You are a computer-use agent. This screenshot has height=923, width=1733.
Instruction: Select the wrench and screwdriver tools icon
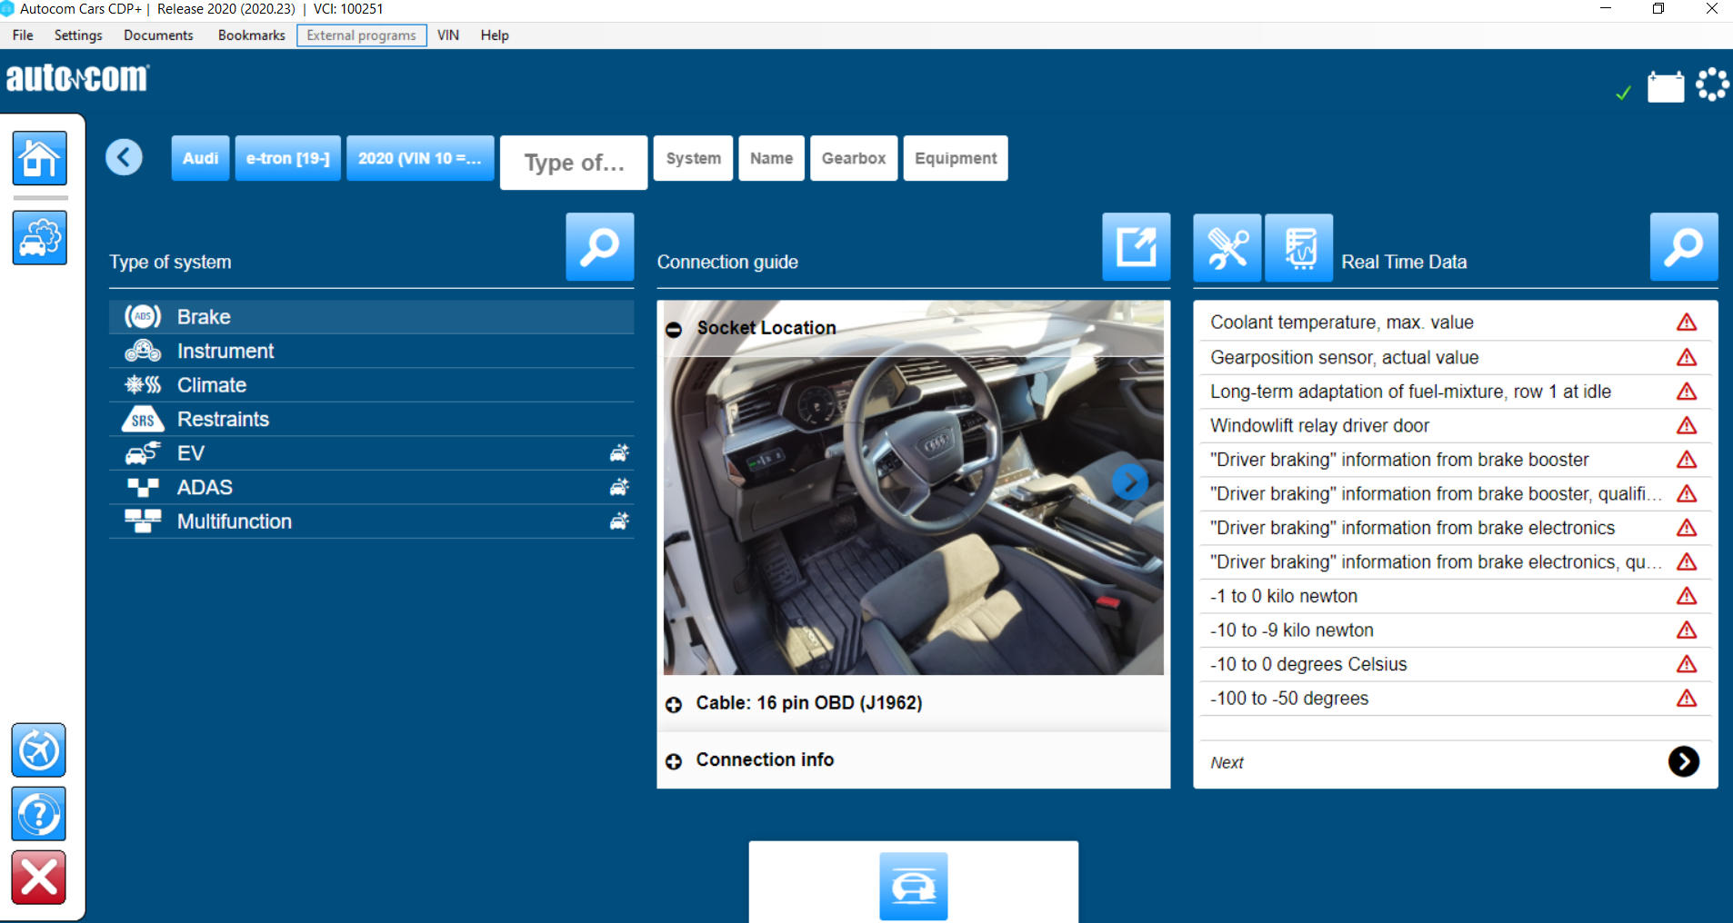[x=1227, y=246]
